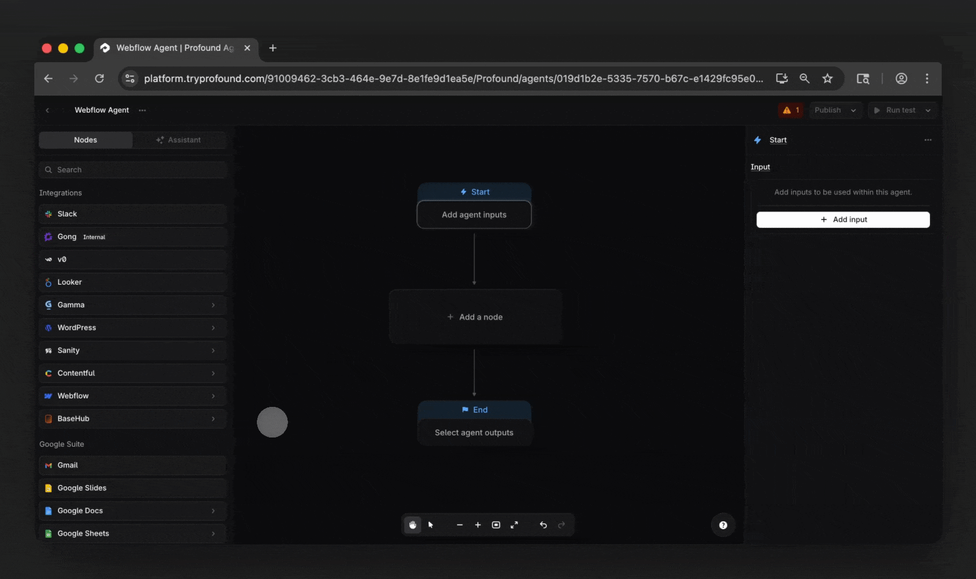Zoom out on the canvas
976x579 pixels.
460,525
